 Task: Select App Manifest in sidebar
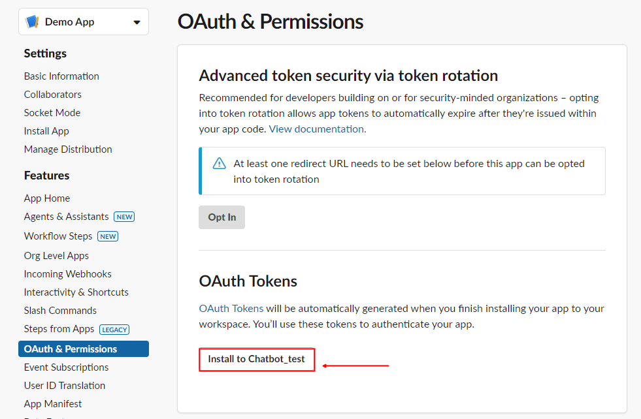point(53,404)
